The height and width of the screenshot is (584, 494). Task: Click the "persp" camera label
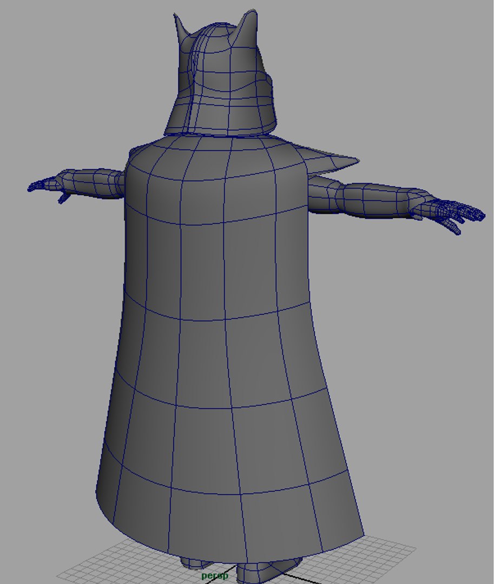pos(214,576)
